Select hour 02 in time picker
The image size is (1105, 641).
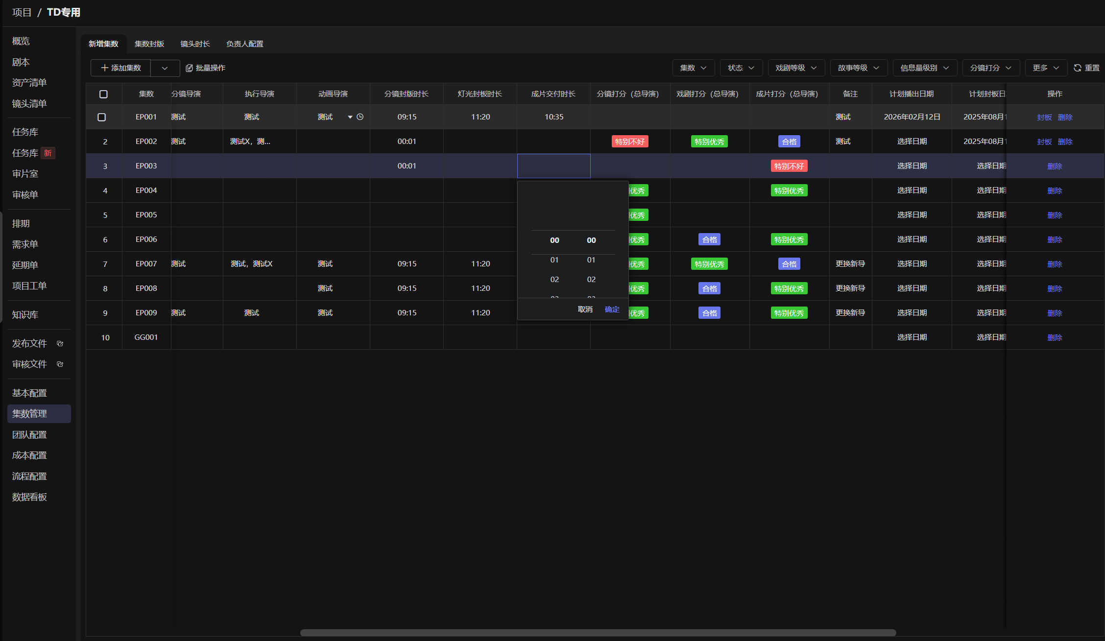coord(554,279)
